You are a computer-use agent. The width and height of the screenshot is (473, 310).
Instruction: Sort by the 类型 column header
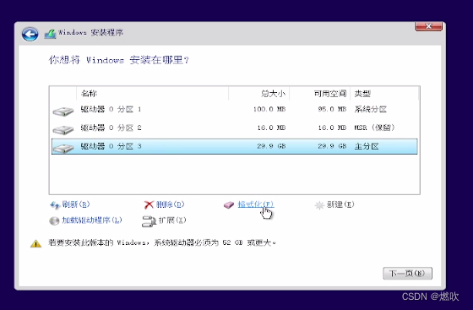point(384,94)
